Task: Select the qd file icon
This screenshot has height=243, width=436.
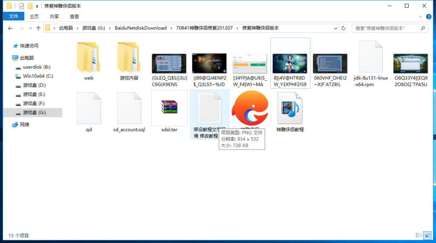Action: (89, 108)
